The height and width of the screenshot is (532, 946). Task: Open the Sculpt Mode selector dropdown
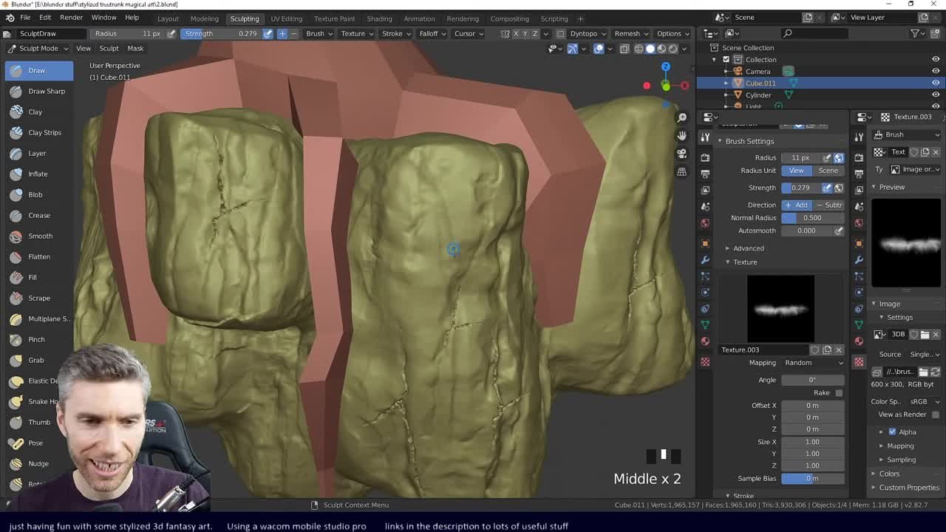[38, 48]
